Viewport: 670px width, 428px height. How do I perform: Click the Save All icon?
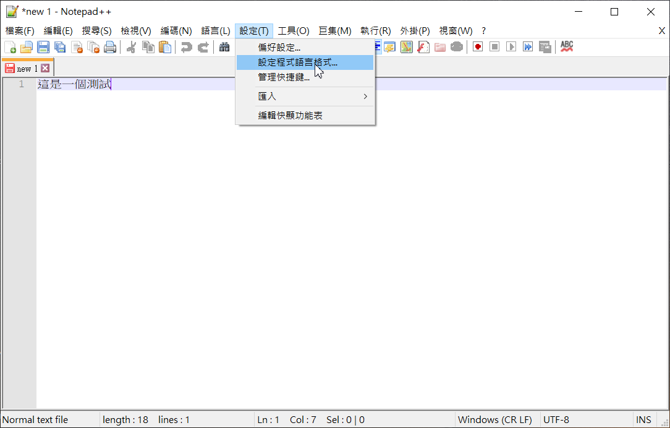click(60, 47)
